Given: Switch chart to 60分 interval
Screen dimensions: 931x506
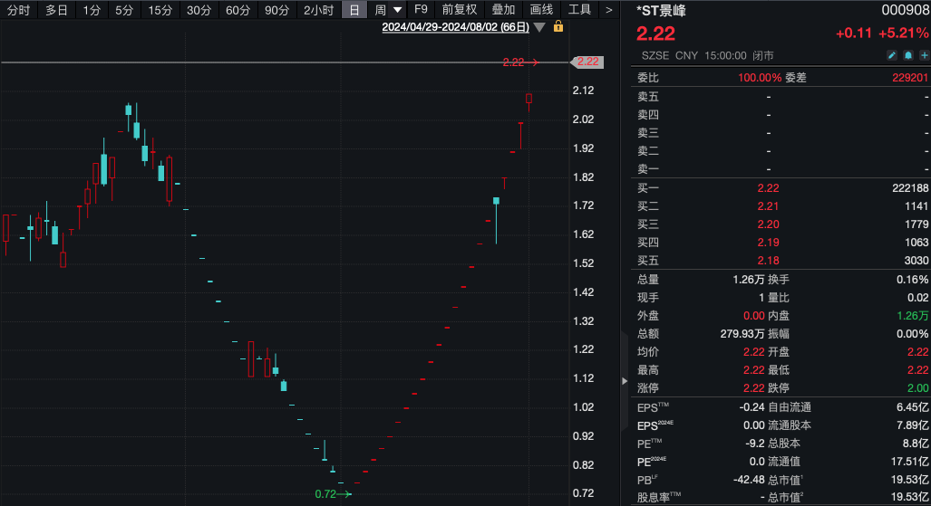Looking at the screenshot, I should pyautogui.click(x=238, y=10).
